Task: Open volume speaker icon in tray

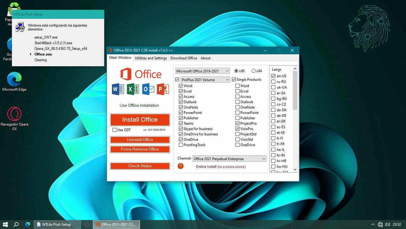Action: click(x=387, y=225)
